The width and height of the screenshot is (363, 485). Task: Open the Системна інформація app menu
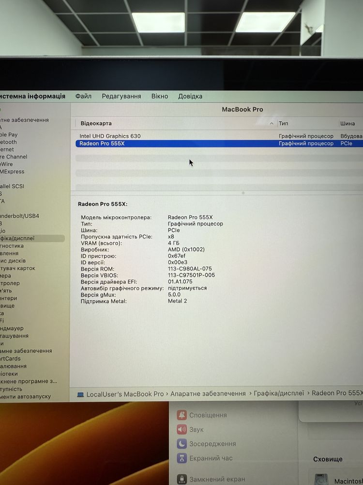pyautogui.click(x=32, y=96)
